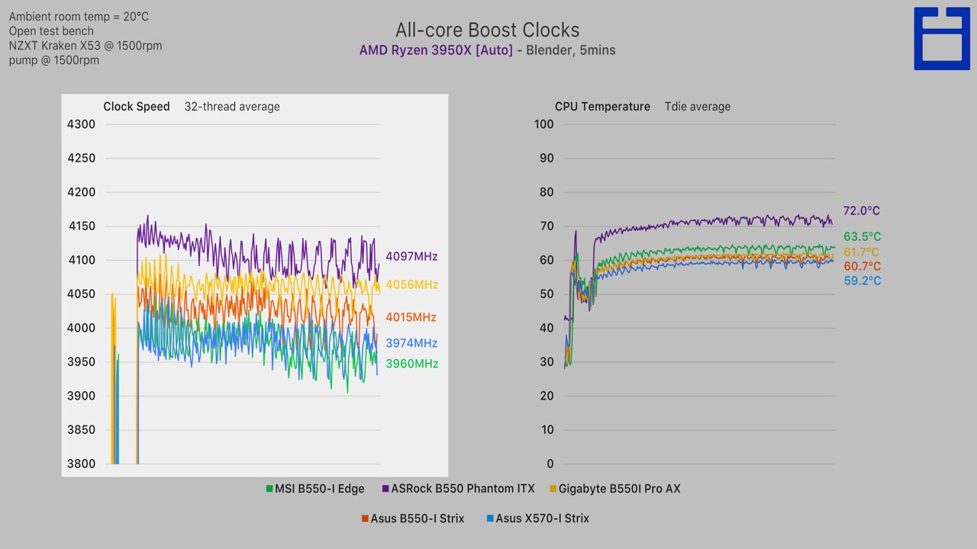Click the orange Asus B550-I Strix swatch
The image size is (977, 549).
[x=365, y=518]
